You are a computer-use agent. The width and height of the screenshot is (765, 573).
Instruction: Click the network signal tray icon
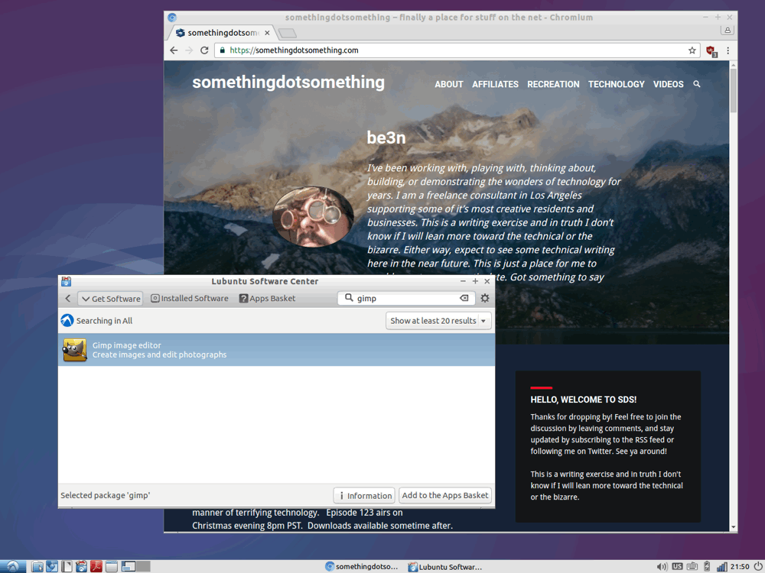pyautogui.click(x=721, y=567)
